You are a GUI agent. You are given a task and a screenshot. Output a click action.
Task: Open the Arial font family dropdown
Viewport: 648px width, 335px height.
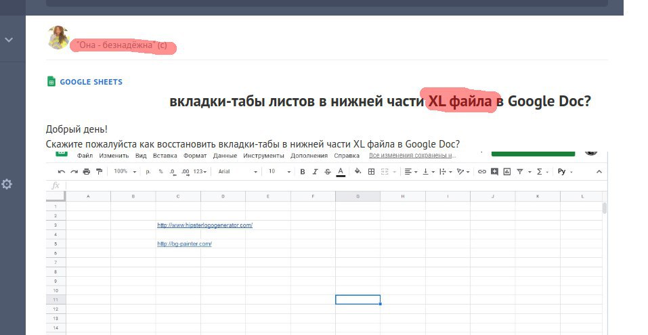(238, 171)
